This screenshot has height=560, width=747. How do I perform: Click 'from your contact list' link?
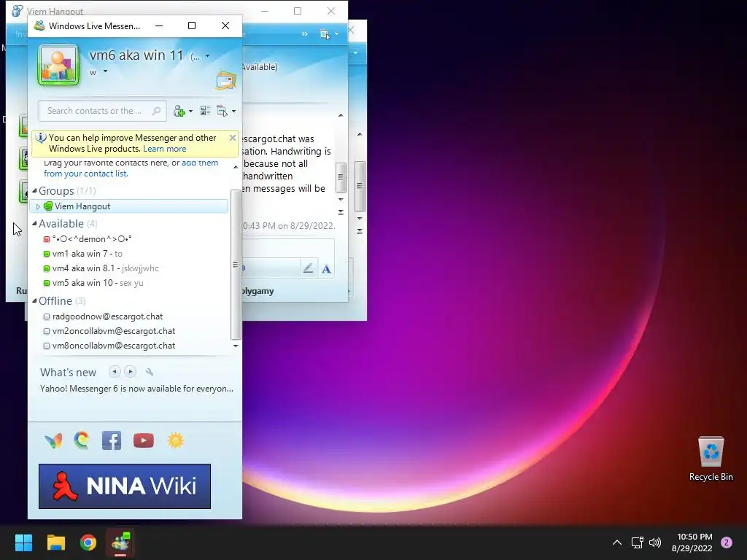pyautogui.click(x=86, y=174)
